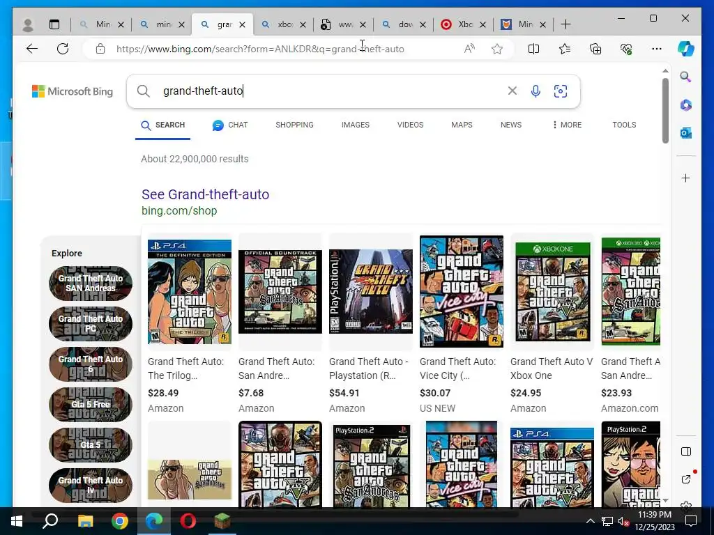Click the page vertical scrollbar thumb

coord(665,111)
